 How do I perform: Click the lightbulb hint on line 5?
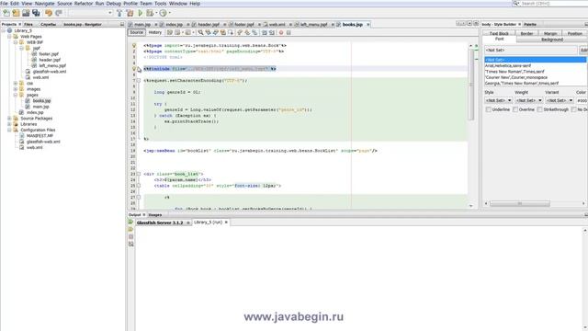[134, 69]
